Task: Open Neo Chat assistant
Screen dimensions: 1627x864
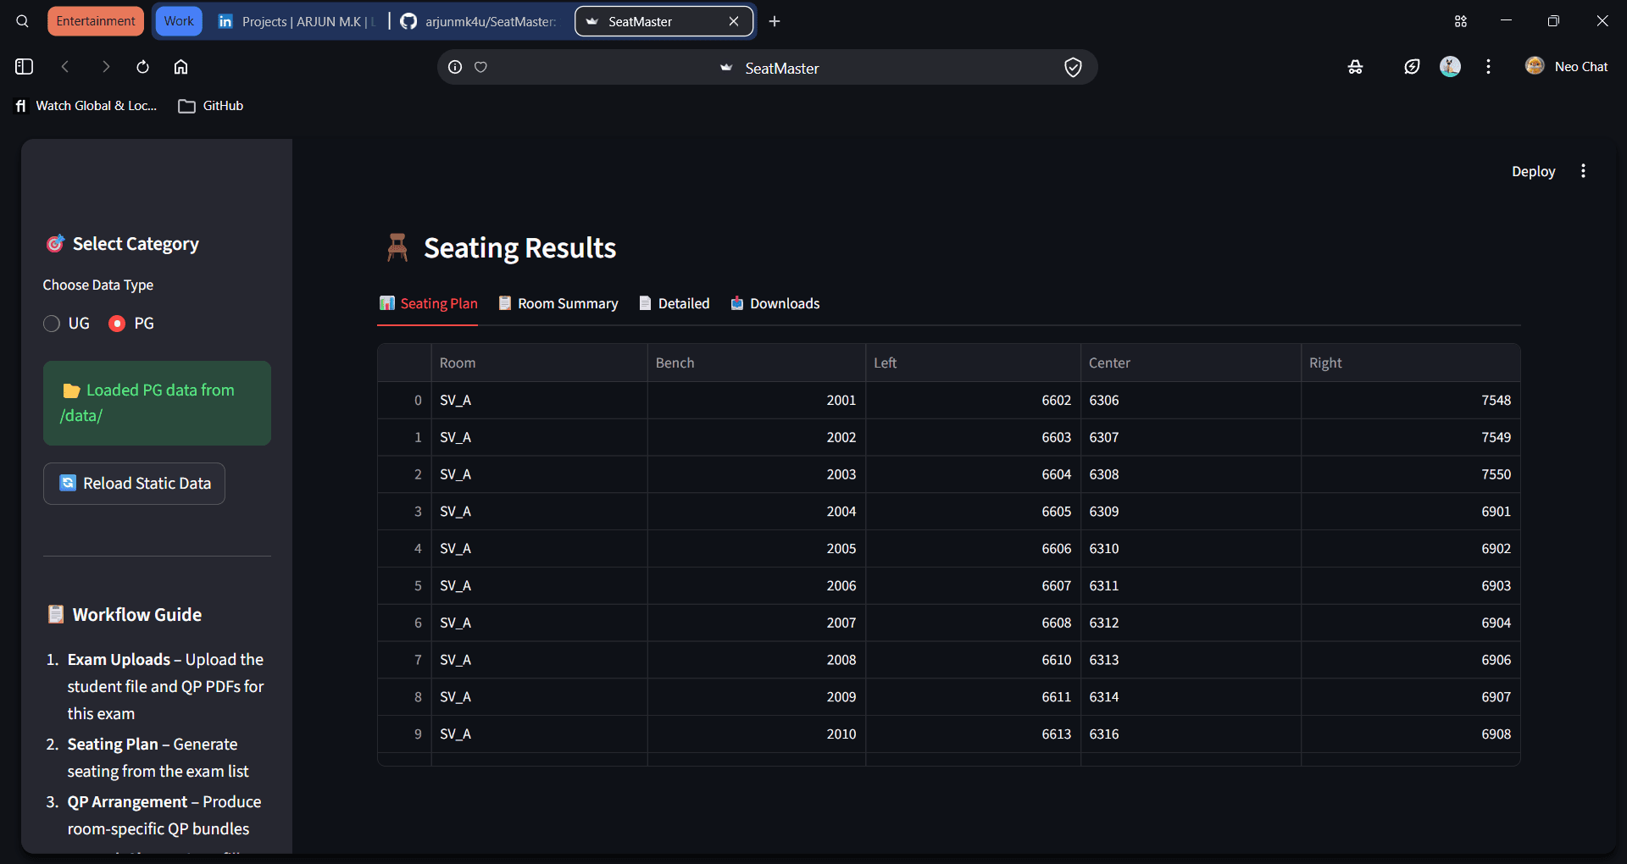Action: [1567, 66]
